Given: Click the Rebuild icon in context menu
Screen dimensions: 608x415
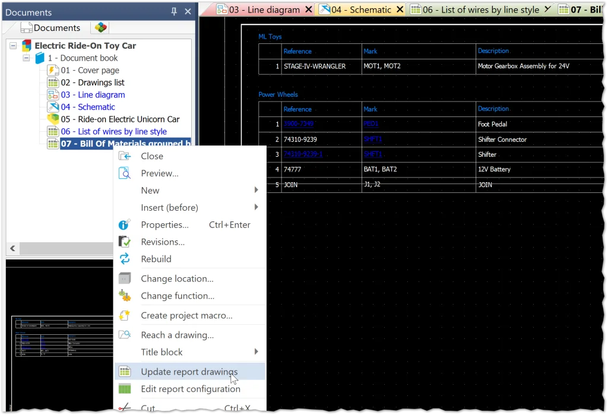Looking at the screenshot, I should tap(125, 259).
